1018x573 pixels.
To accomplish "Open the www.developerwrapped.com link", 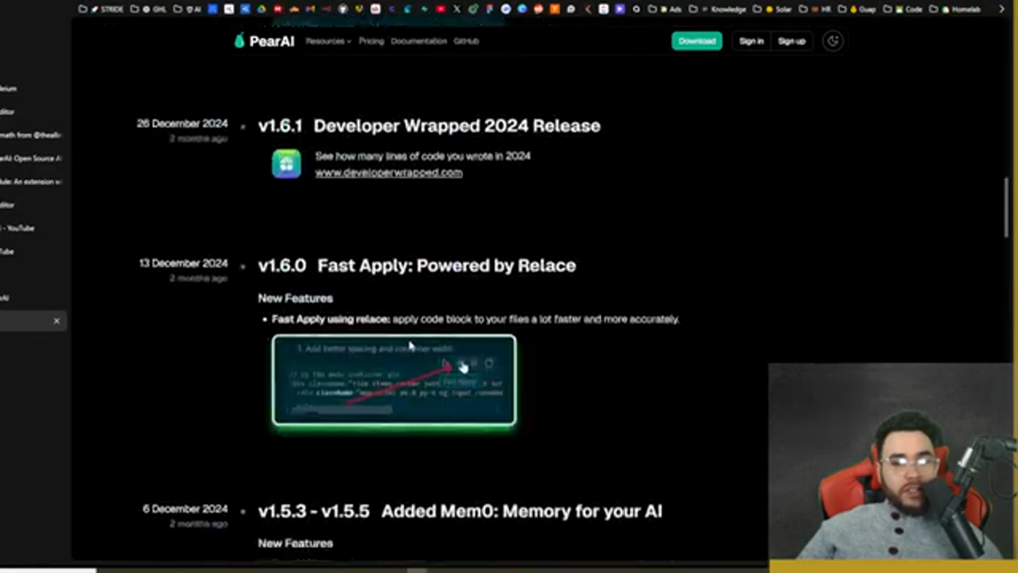I will click(388, 173).
